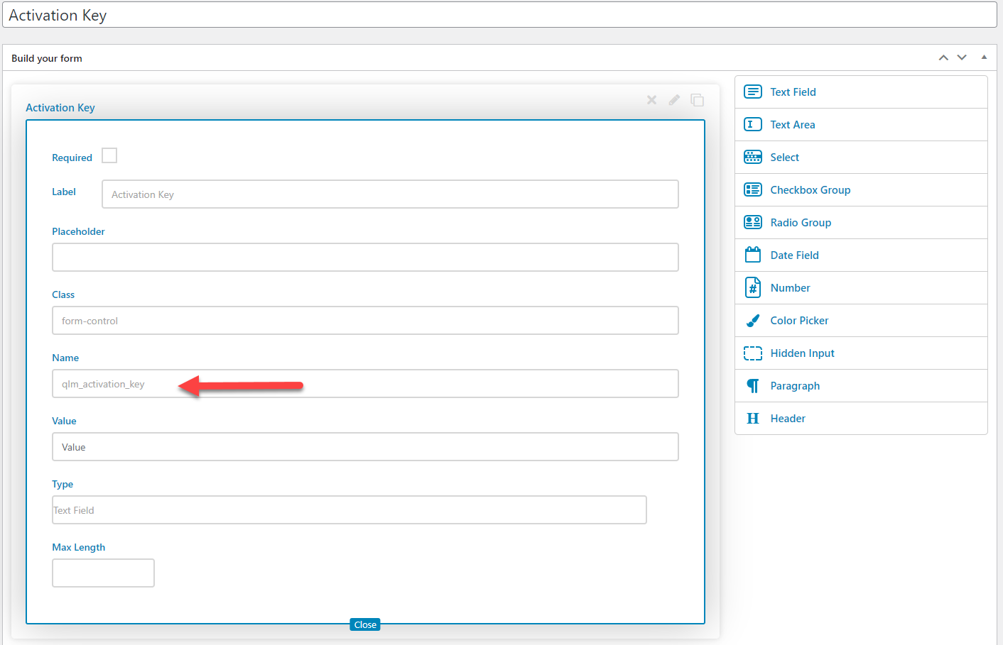Click the Placeholder input field
The image size is (1003, 645).
tap(365, 257)
